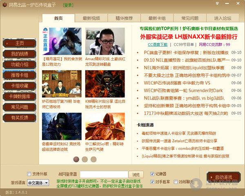Open the title bar dropdown menu arrow
245x196 pixels.
217,3
